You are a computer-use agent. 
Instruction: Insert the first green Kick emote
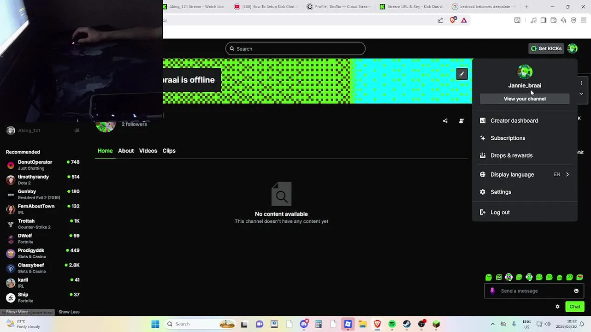tap(489, 277)
